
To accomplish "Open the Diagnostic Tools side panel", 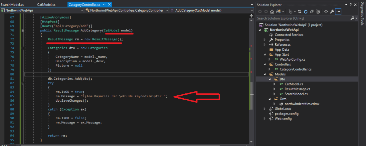I will [x=362, y=13].
